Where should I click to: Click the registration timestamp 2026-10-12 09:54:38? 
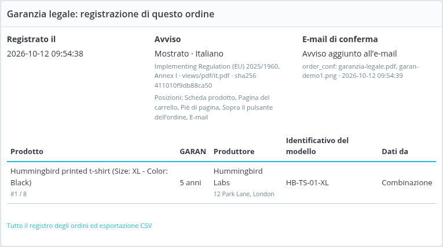45,54
